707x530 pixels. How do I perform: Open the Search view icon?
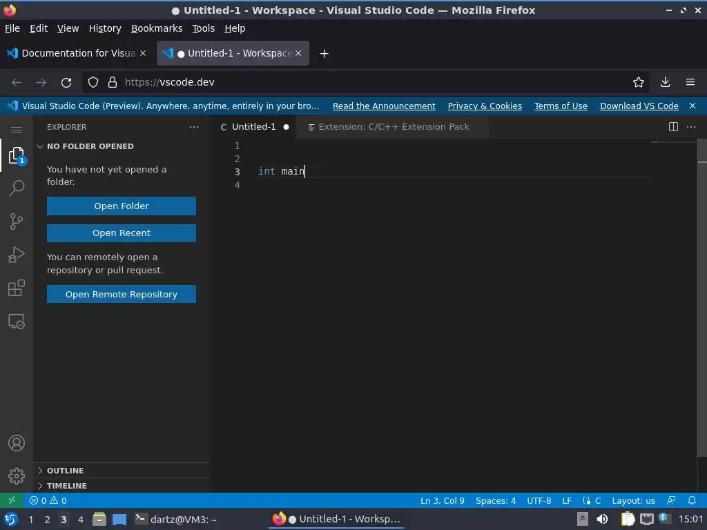(x=17, y=188)
